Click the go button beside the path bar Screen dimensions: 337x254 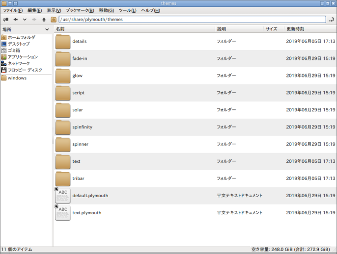coord(331,20)
